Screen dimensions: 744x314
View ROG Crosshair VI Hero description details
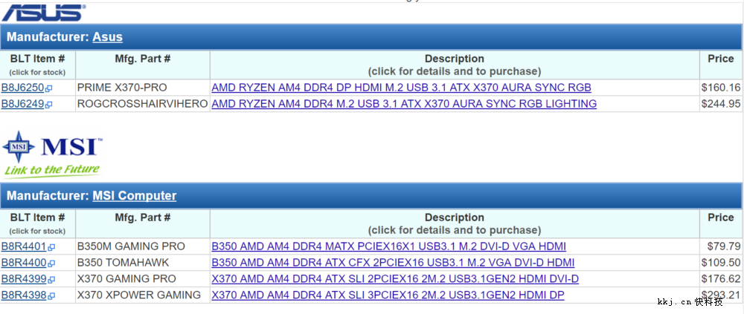[404, 104]
